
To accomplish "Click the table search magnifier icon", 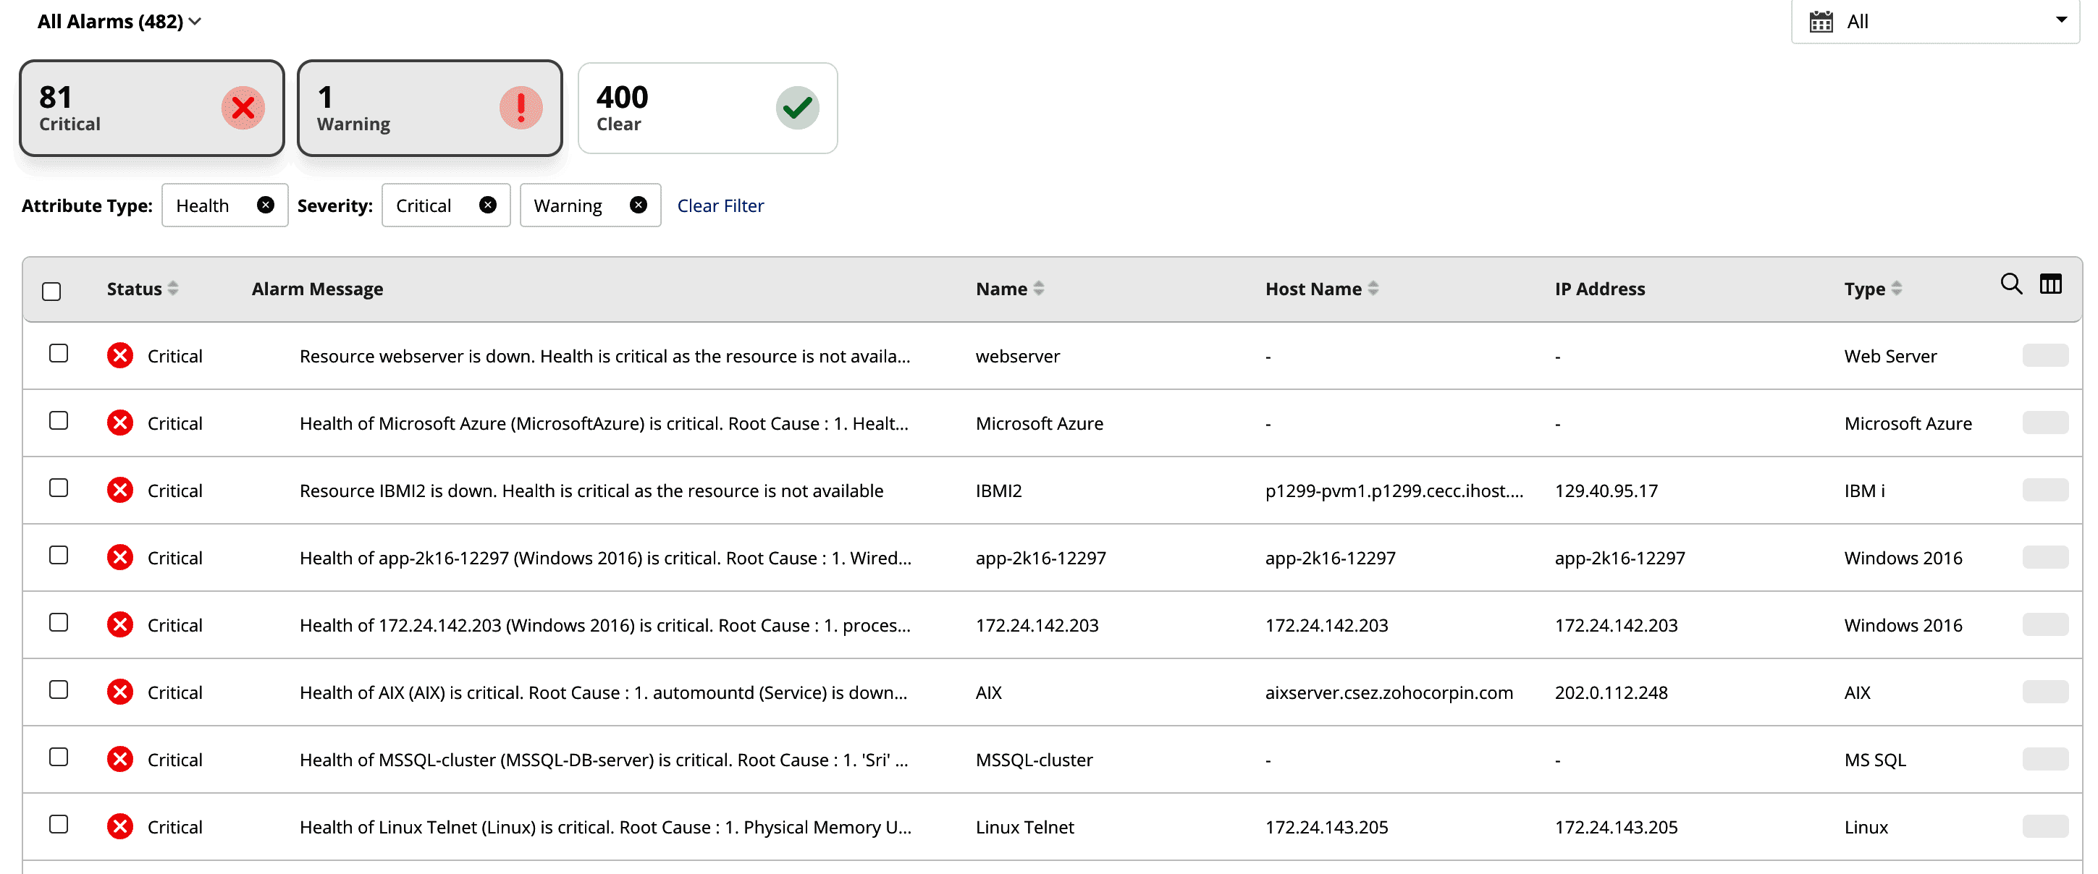I will (x=2010, y=284).
